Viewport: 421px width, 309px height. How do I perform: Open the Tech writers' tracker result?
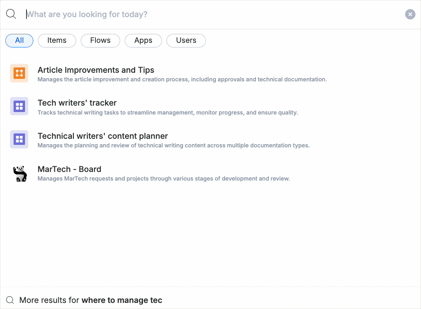(77, 103)
